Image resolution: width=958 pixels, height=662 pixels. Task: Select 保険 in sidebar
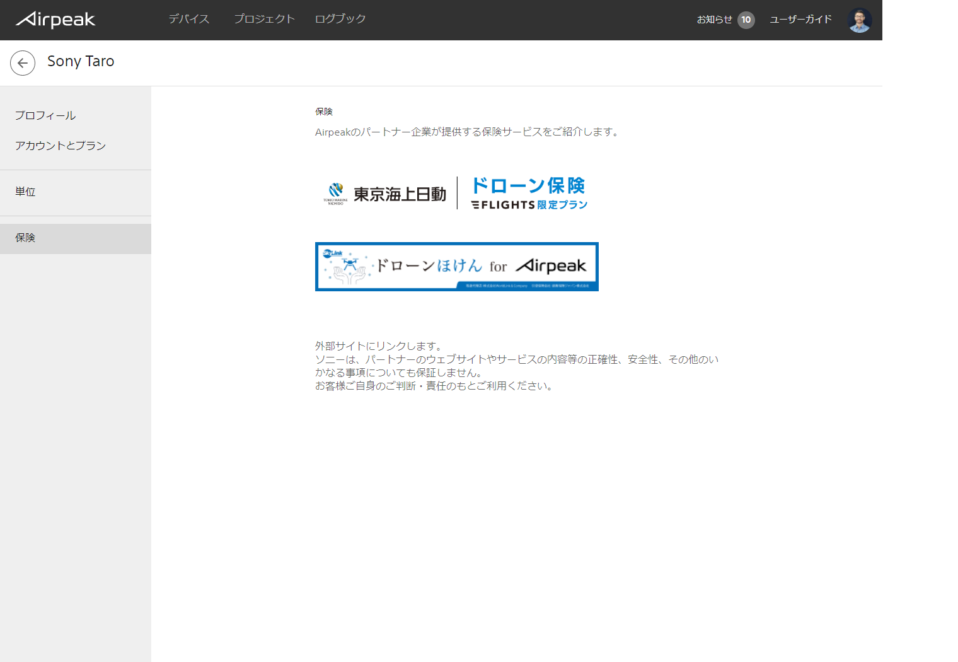[x=76, y=238]
